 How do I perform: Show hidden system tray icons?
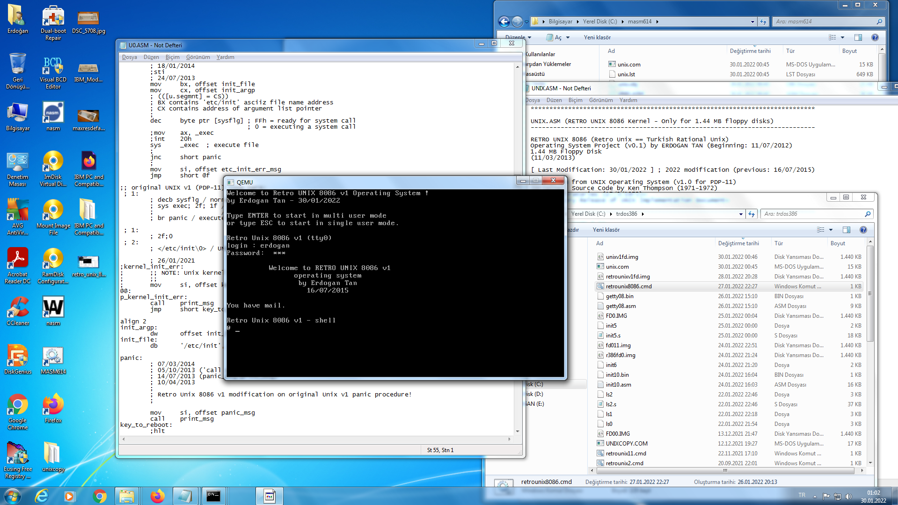815,496
